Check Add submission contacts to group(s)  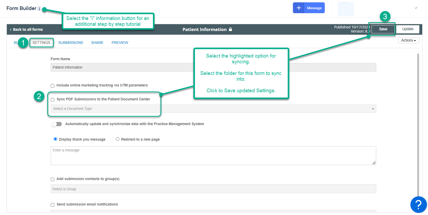[53, 179]
